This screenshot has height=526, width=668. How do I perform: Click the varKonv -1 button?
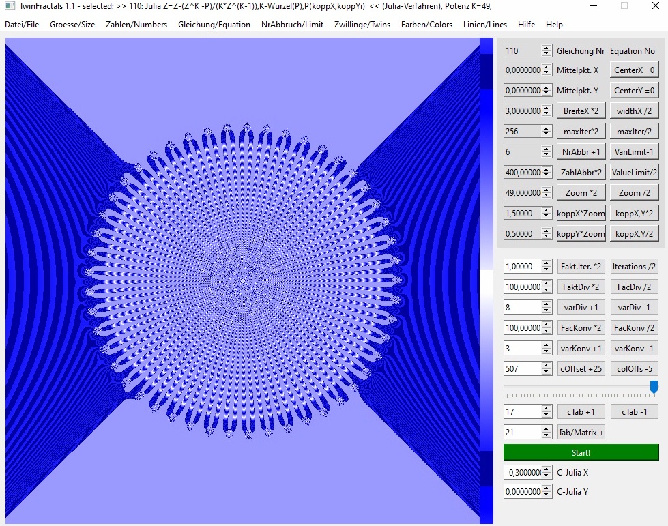click(635, 348)
